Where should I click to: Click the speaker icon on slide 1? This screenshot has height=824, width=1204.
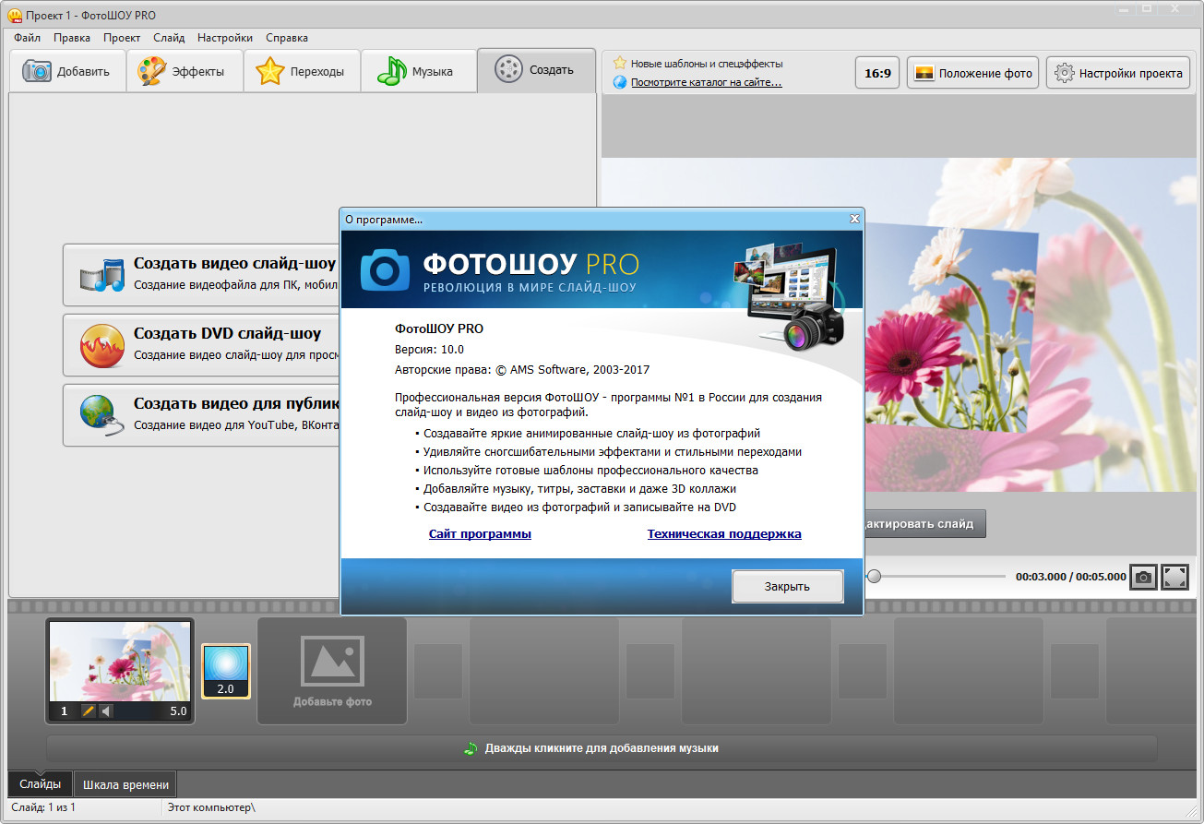coord(105,711)
